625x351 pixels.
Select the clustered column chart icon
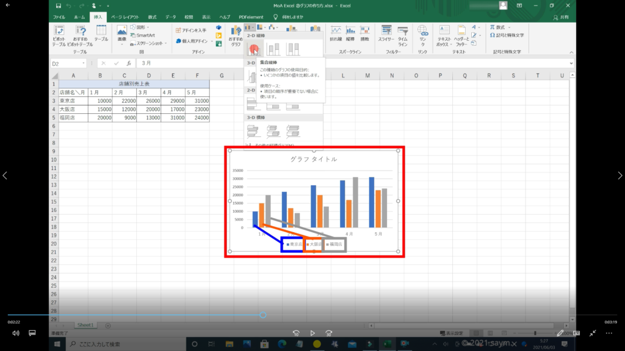click(253, 49)
